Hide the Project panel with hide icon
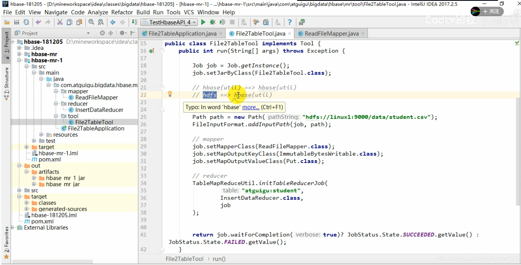 click(133, 33)
